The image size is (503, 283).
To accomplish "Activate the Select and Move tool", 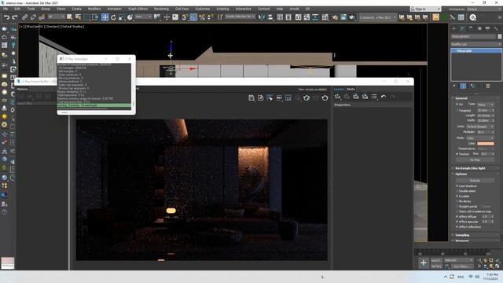I will click(x=105, y=17).
